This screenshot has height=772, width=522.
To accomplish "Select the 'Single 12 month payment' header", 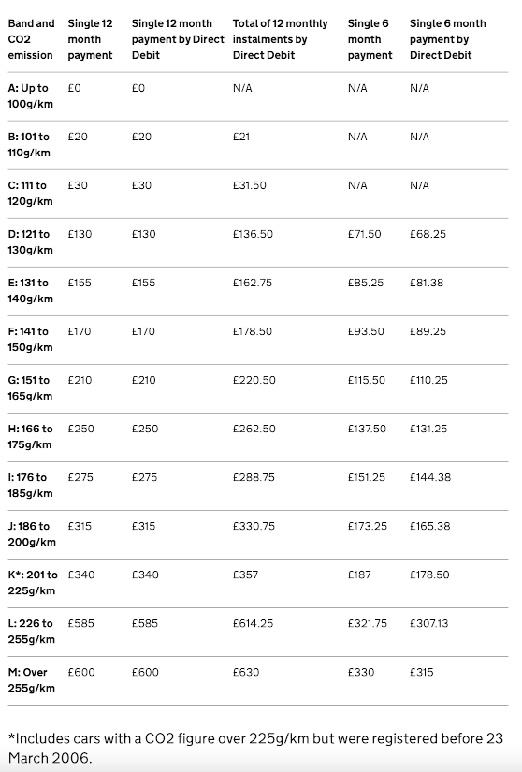I will pos(90,39).
